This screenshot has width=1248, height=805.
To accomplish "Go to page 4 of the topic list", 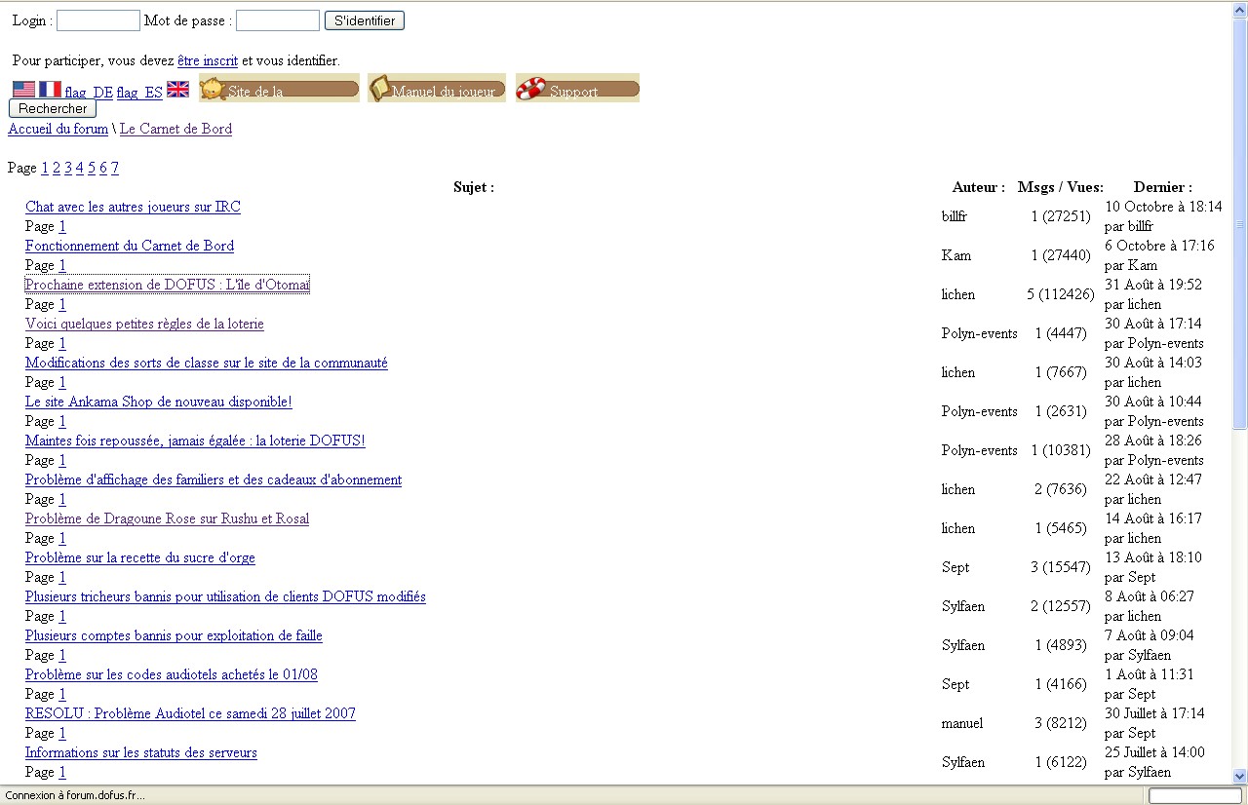I will (80, 168).
